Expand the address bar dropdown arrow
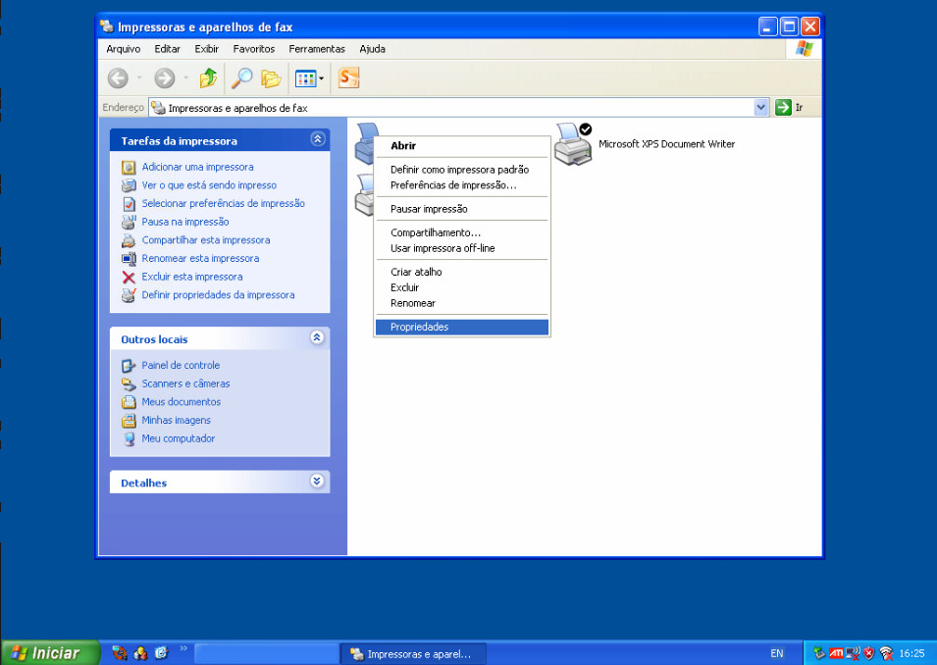This screenshot has width=937, height=665. click(761, 108)
